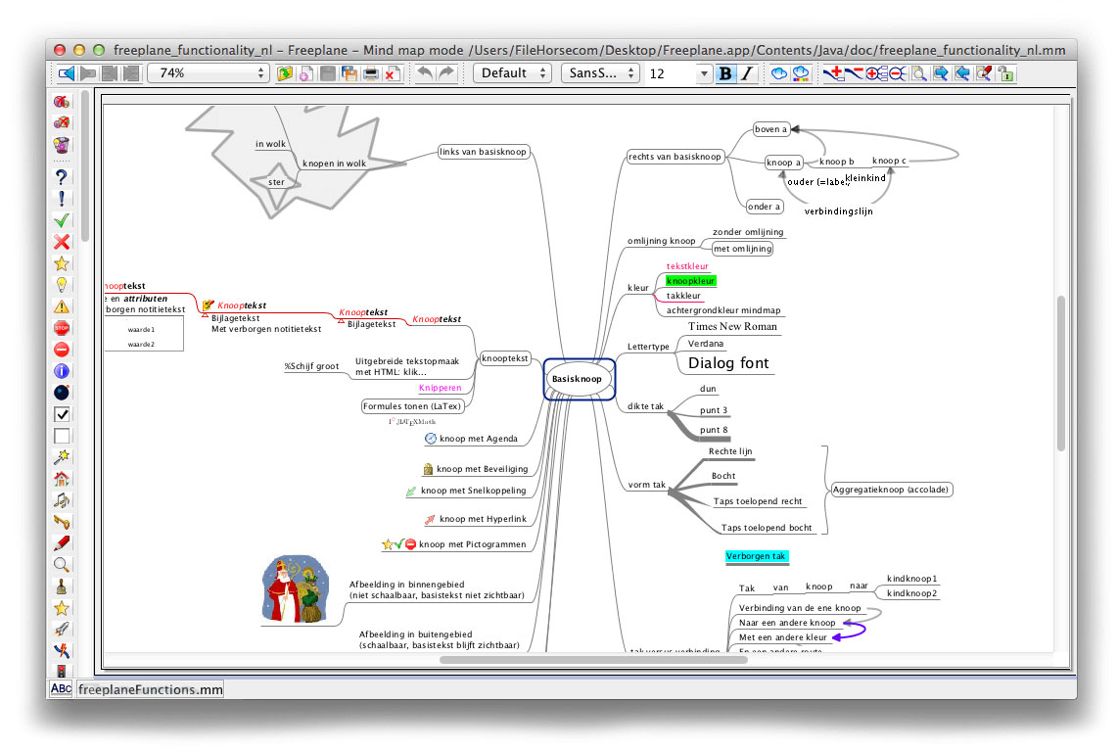Add the blue info icon
This screenshot has width=1118, height=751.
click(62, 371)
